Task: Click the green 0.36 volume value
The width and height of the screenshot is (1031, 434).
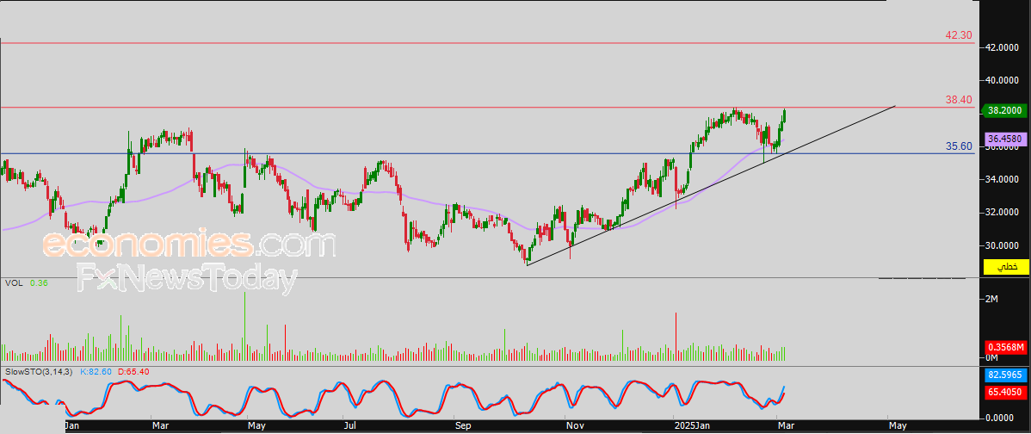Action: [39, 282]
